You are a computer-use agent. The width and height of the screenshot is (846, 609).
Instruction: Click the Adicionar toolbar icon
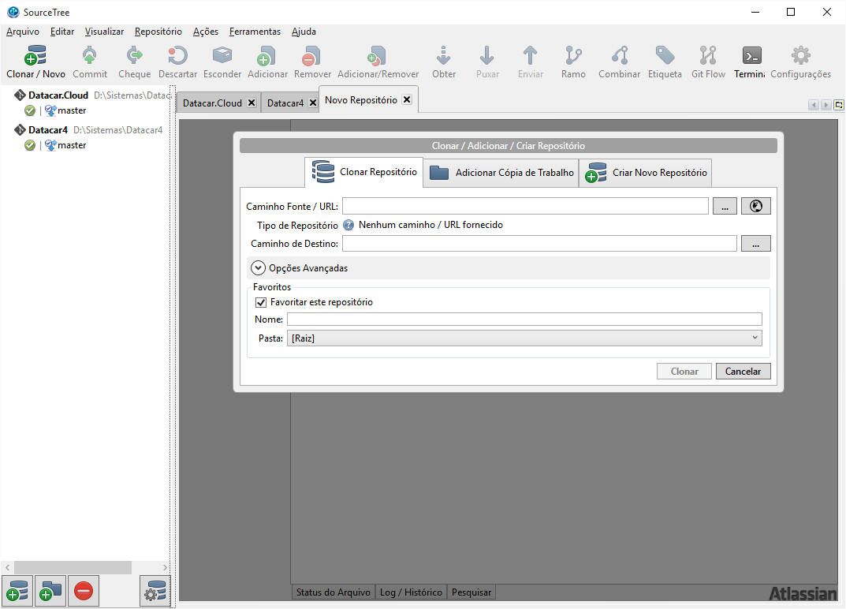click(x=267, y=55)
